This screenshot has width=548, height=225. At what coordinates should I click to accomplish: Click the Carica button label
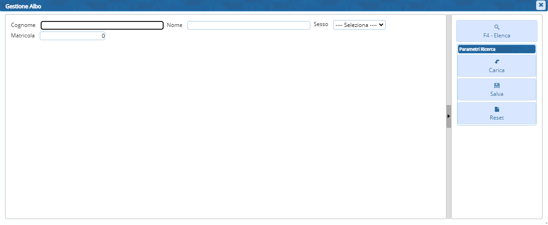(496, 70)
